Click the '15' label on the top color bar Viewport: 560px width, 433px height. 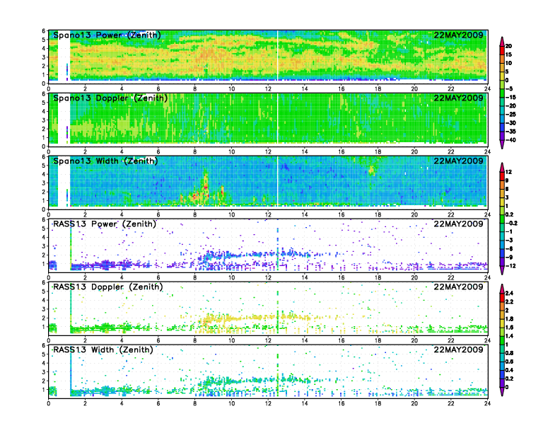click(508, 54)
